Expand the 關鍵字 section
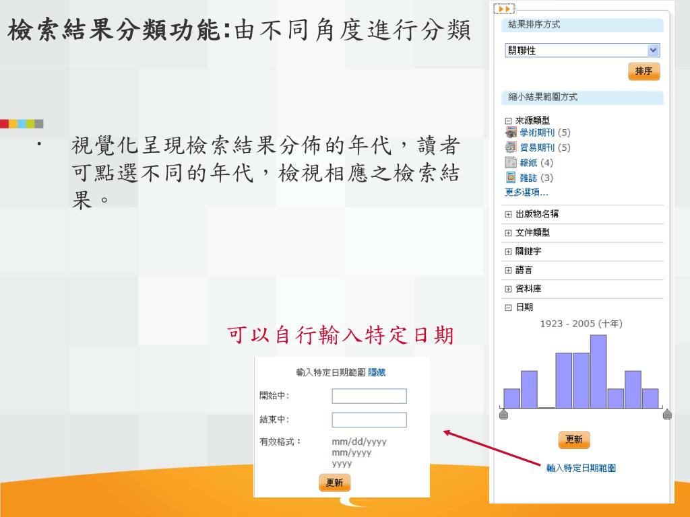 (x=508, y=252)
